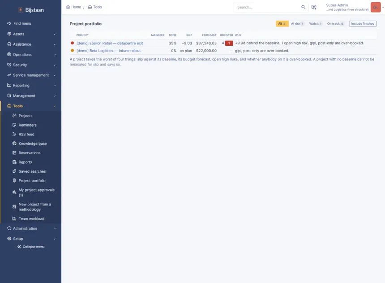Click the My project approvals gavel icon
Image resolution: width=385 pixels, height=283 pixels.
[x=14, y=192]
